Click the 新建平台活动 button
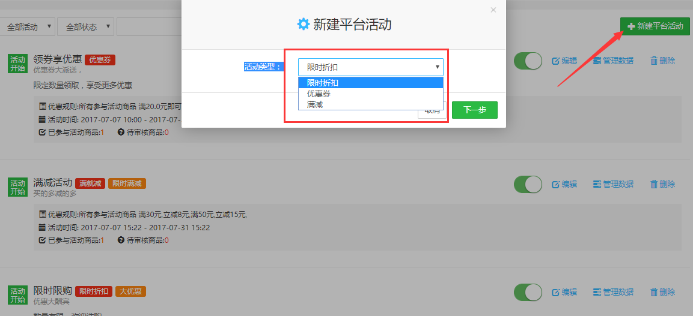The image size is (693, 316). coord(655,26)
